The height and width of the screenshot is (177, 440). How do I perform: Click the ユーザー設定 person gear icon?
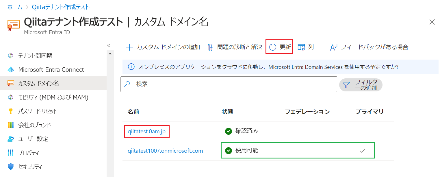11,139
